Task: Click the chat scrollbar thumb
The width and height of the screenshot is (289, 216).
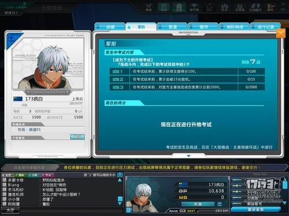Action: point(120,199)
